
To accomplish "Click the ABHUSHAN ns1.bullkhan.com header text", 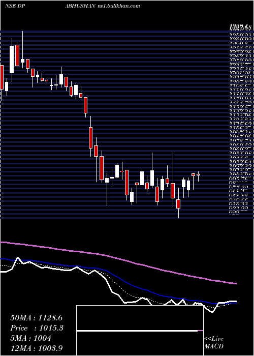I will click(x=102, y=6).
